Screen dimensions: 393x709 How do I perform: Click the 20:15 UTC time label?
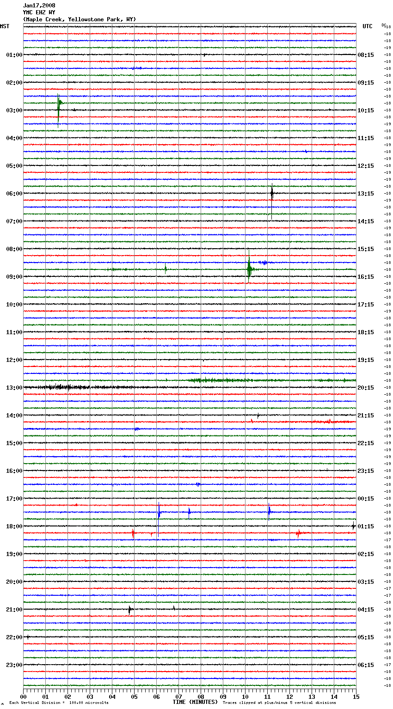coord(366,388)
